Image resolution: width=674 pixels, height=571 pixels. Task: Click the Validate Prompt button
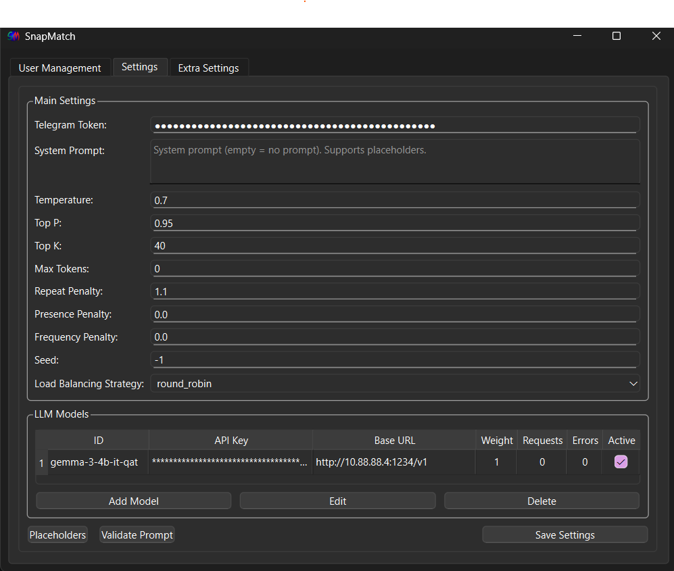[x=137, y=535]
